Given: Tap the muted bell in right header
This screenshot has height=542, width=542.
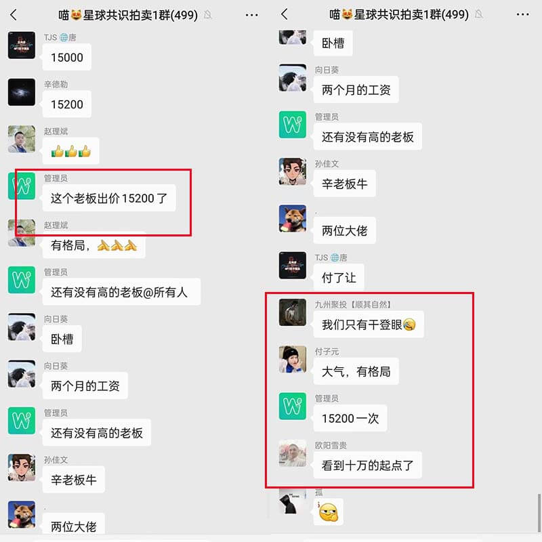Looking at the screenshot, I should (x=478, y=14).
